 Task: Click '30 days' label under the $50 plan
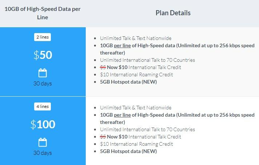(43, 84)
